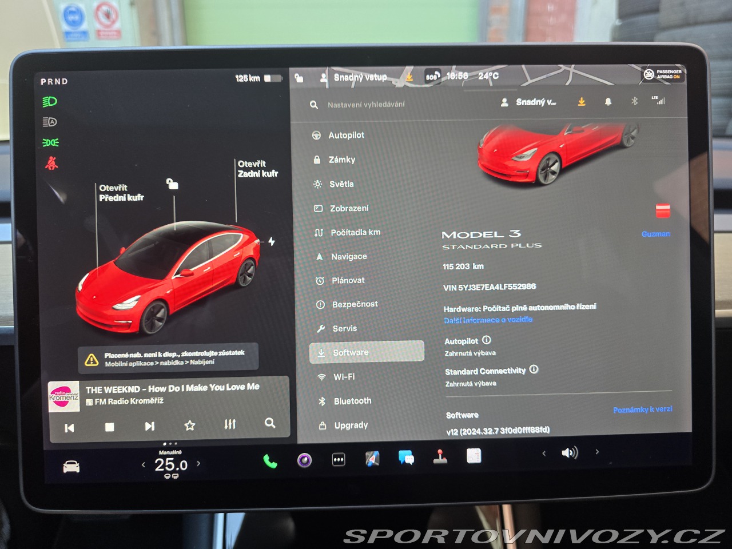Stop the radio playback
Image resolution: width=732 pixels, height=549 pixels.
click(x=110, y=427)
